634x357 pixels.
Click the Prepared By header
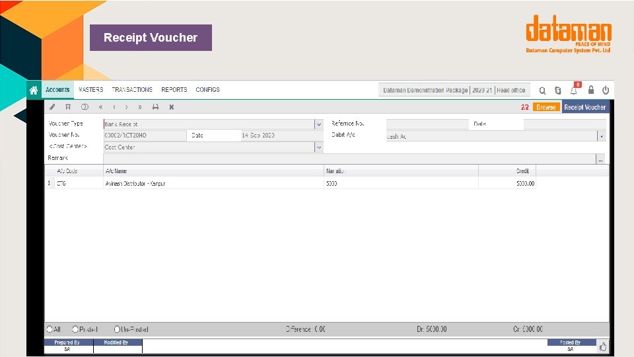coord(67,342)
